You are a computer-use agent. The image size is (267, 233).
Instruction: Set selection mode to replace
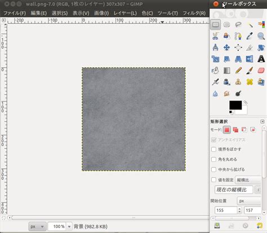227,130
